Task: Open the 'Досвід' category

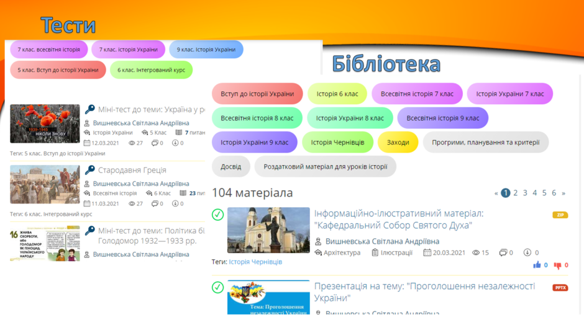Action: [x=230, y=167]
